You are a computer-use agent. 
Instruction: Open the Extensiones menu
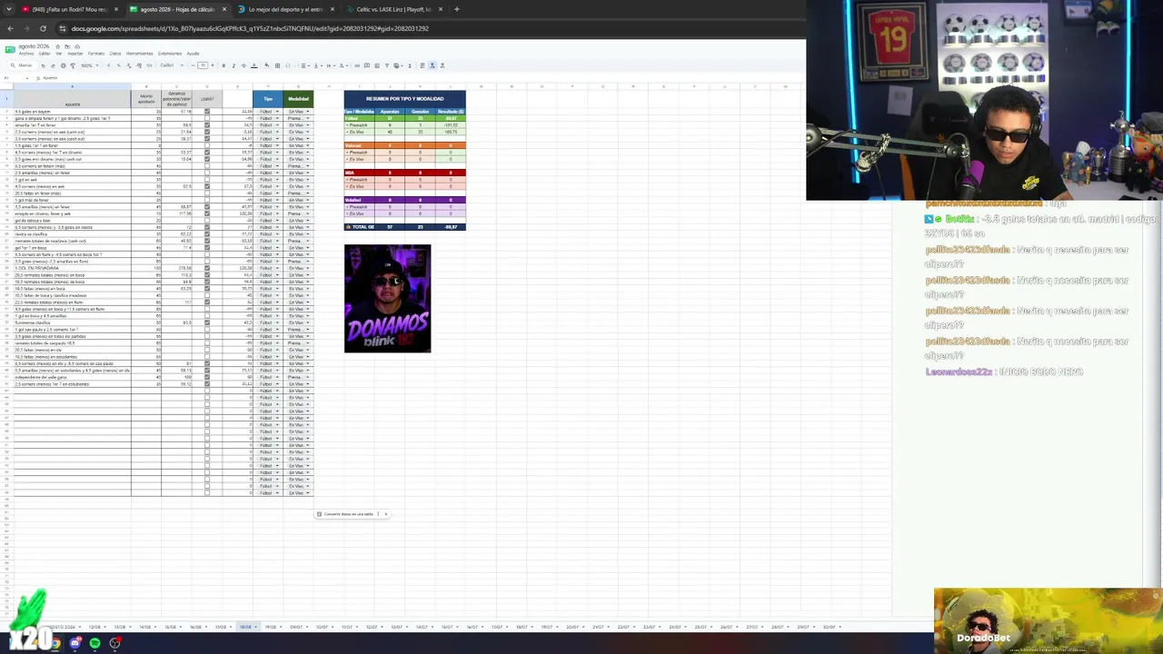pyautogui.click(x=170, y=54)
